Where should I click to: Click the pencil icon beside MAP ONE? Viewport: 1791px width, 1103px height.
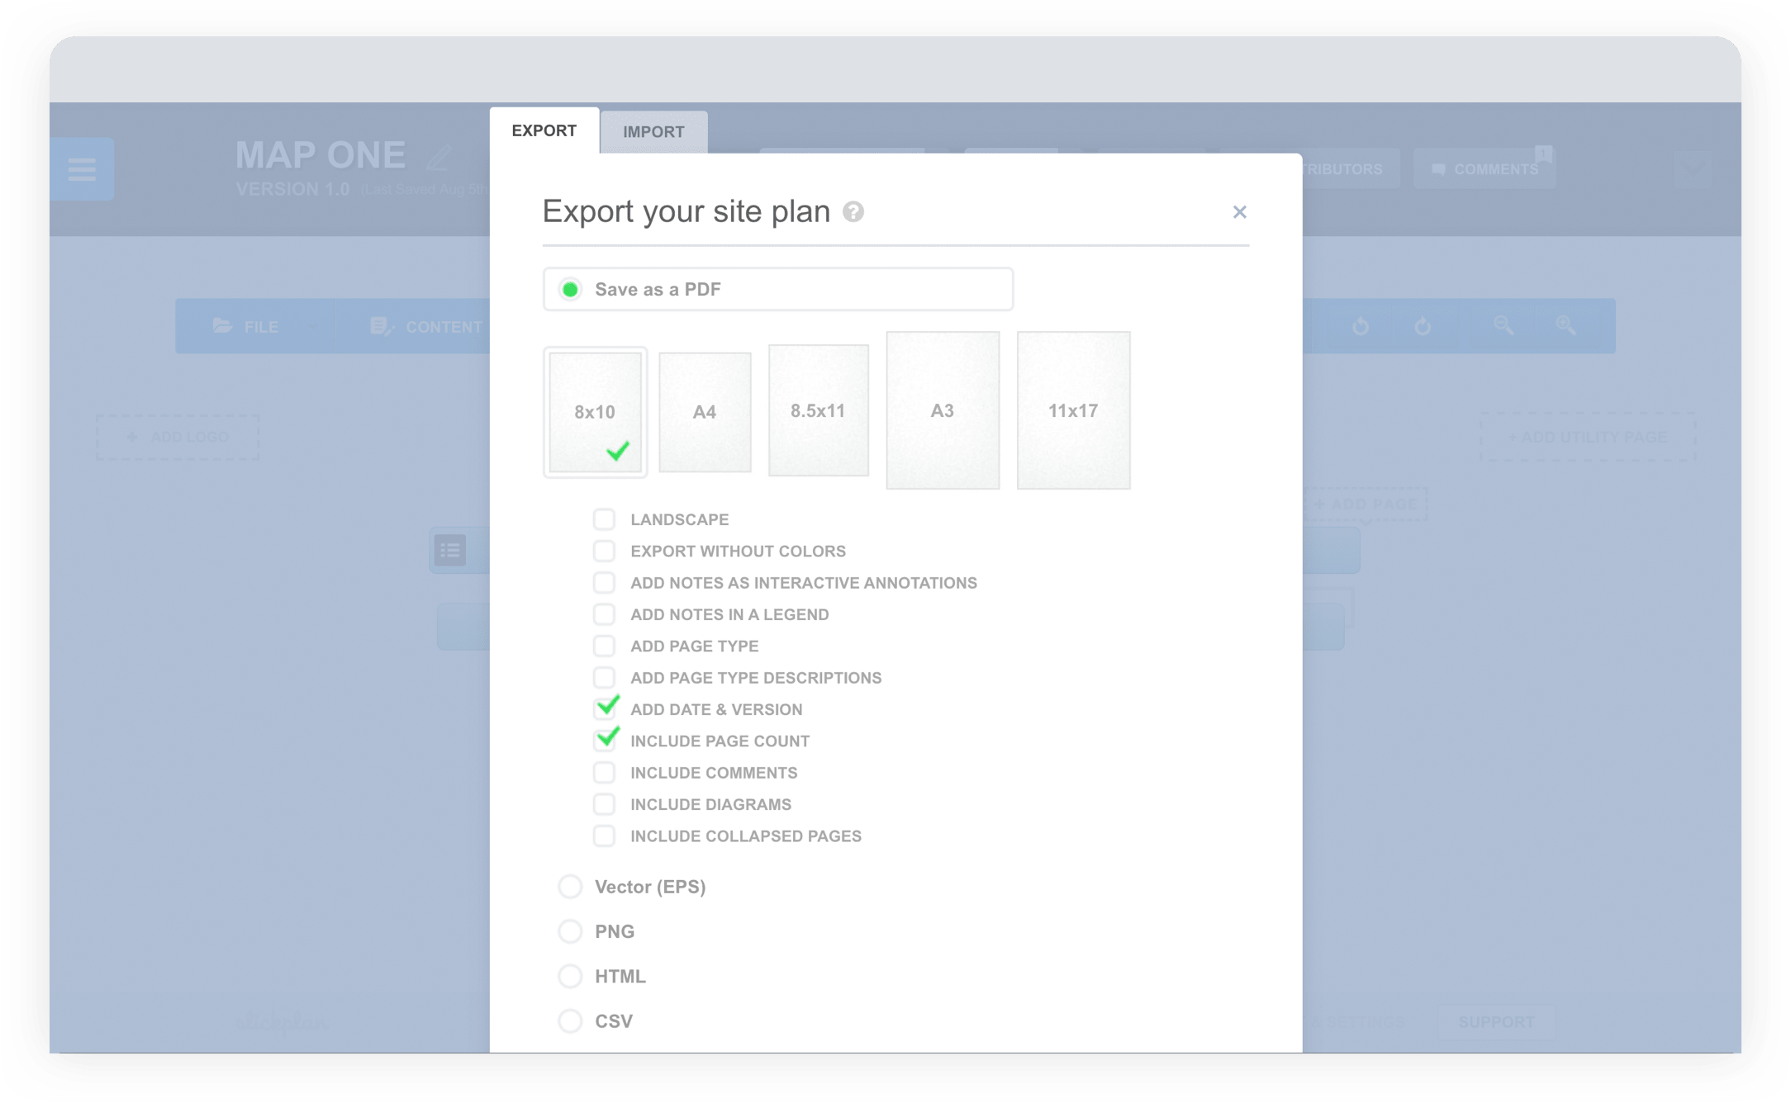[439, 156]
